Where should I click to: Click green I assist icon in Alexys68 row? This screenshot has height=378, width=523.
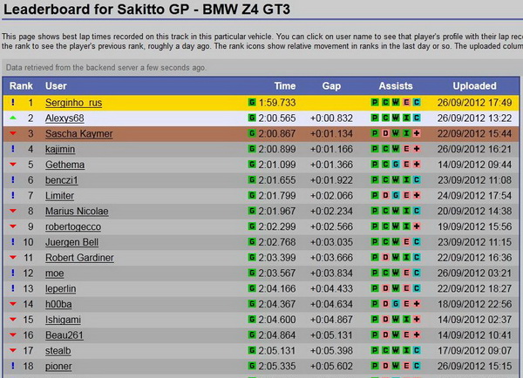[x=406, y=118]
